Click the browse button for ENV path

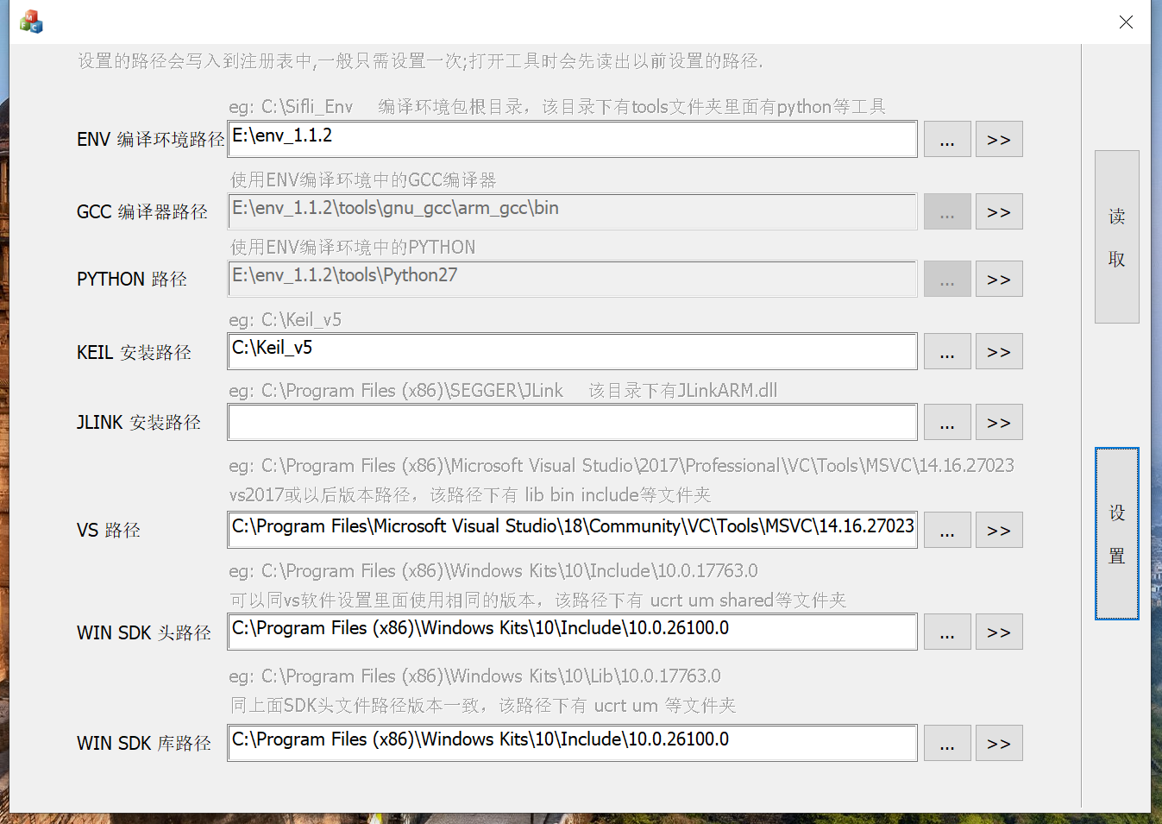pyautogui.click(x=947, y=140)
